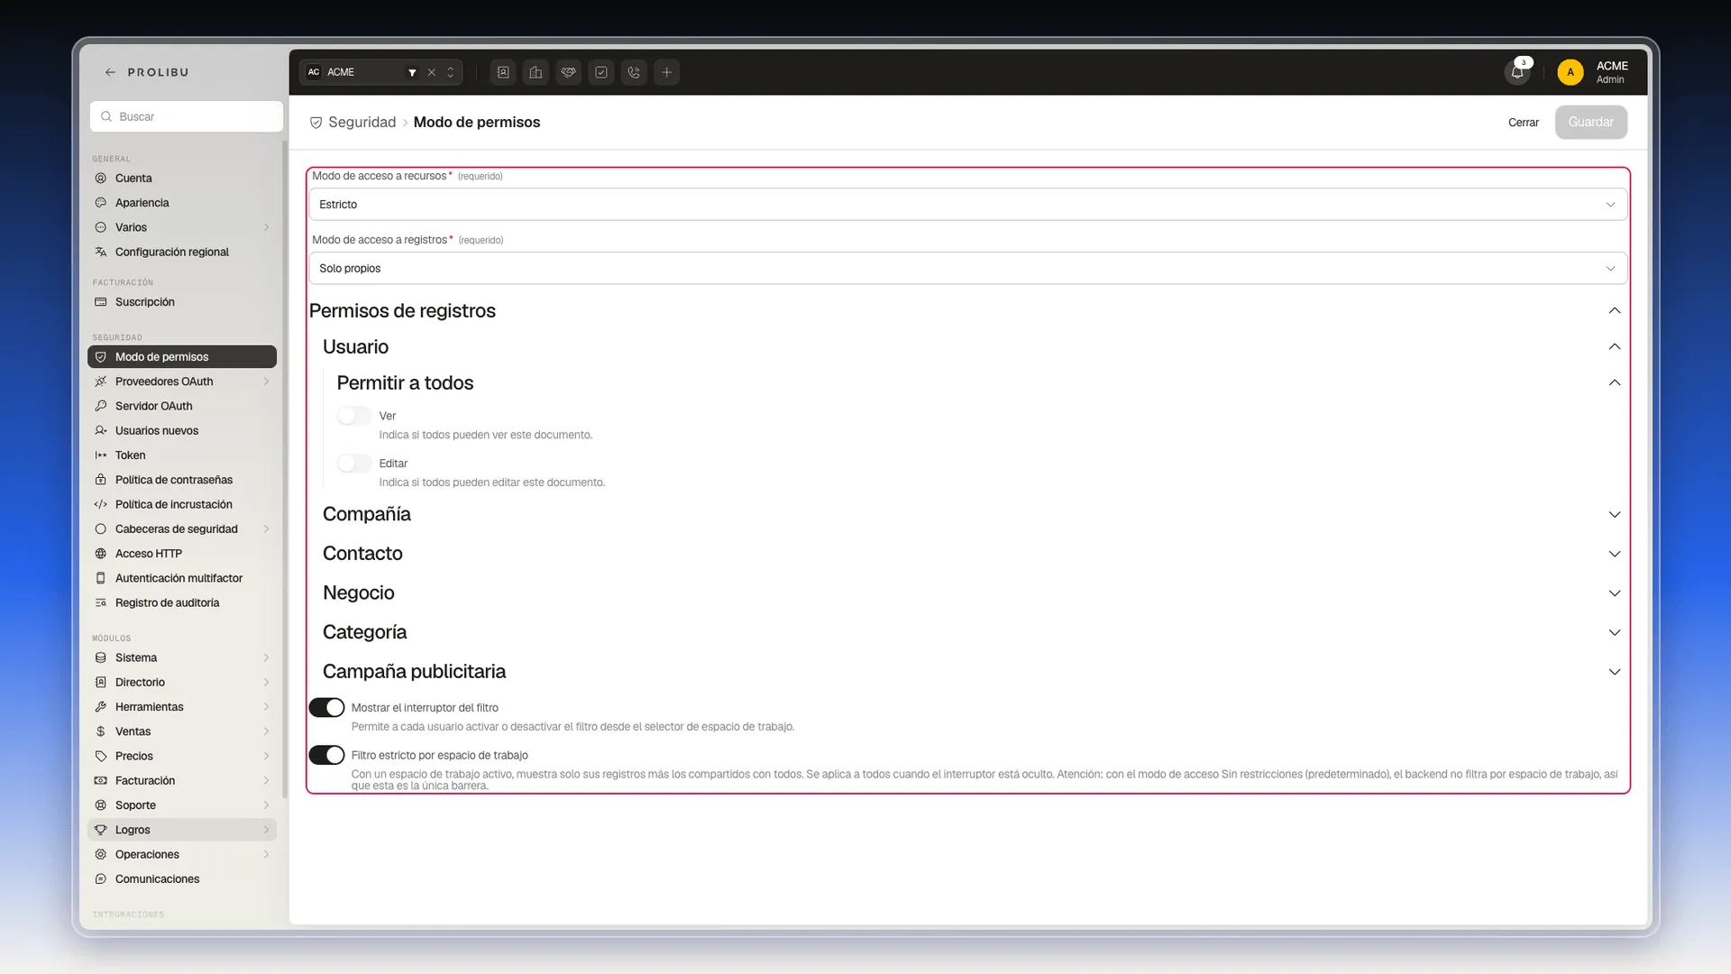Viewport: 1731px width, 974px height.
Task: Click the plus add icon in top bar
Action: (x=666, y=72)
